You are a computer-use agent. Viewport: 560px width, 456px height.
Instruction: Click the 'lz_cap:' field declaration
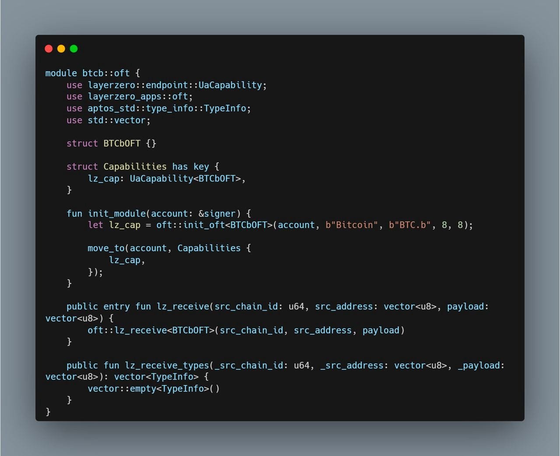104,179
